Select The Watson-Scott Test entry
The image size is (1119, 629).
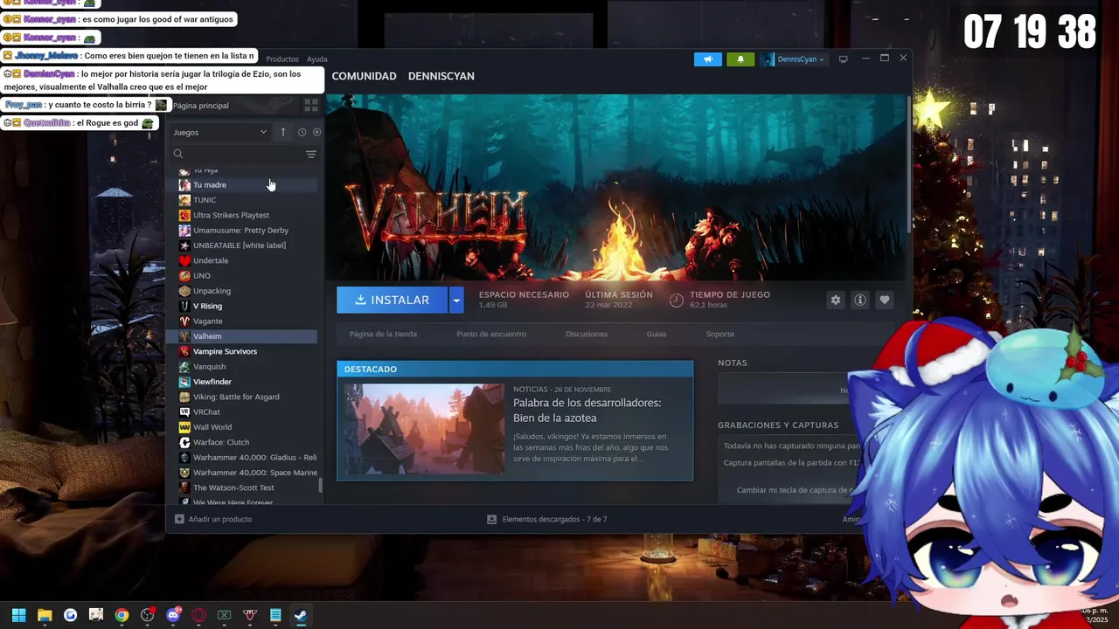(241, 487)
